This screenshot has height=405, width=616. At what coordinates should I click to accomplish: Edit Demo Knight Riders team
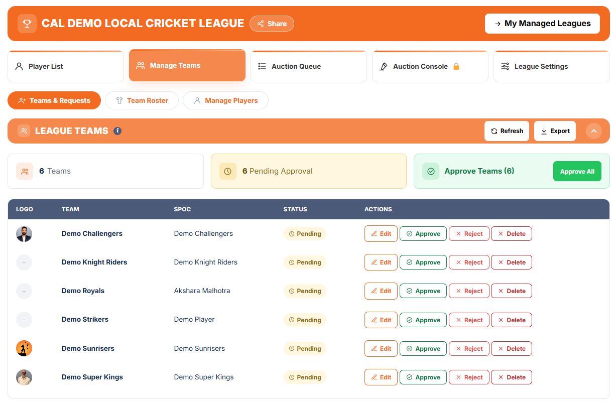pos(381,262)
